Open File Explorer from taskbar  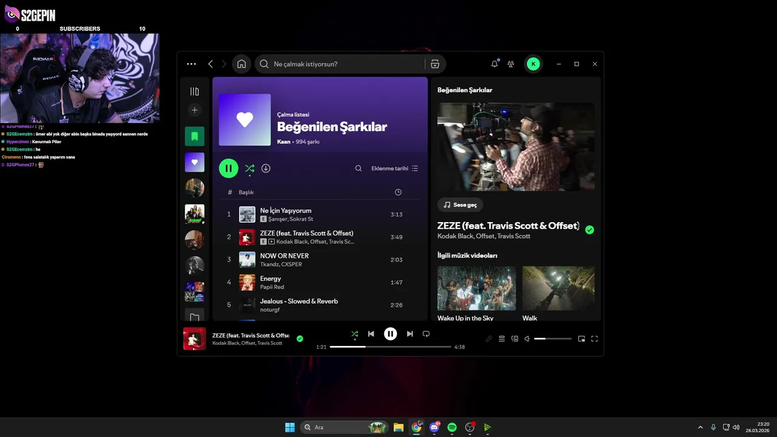[x=398, y=427]
